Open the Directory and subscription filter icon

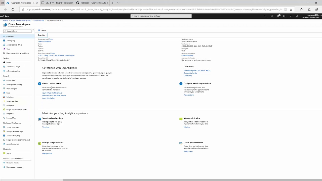click(x=271, y=16)
